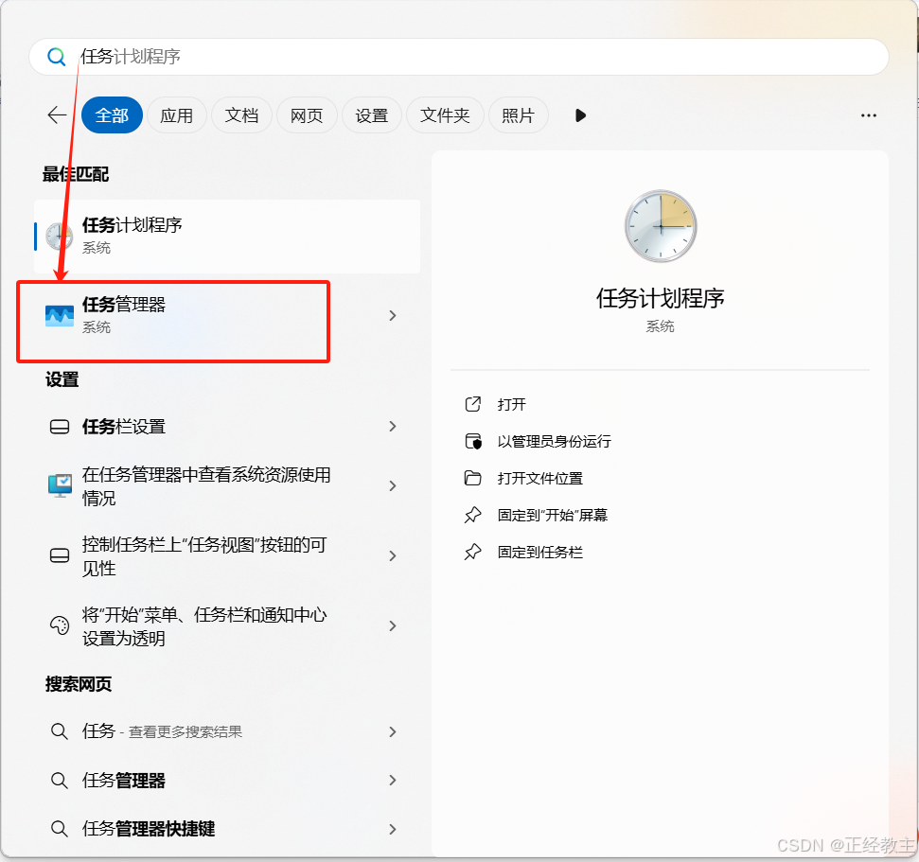Click the 以管理员身份运行 shield icon
The height and width of the screenshot is (862, 919).
pyautogui.click(x=473, y=442)
